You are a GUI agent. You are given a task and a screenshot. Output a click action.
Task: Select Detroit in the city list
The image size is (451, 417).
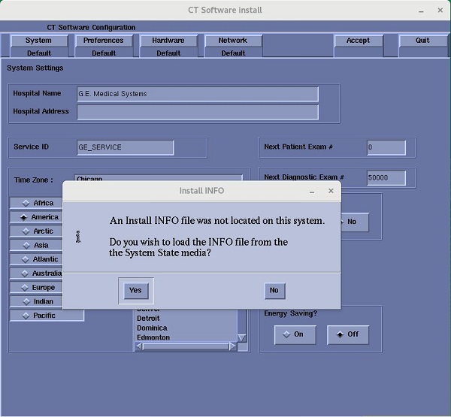tap(149, 319)
